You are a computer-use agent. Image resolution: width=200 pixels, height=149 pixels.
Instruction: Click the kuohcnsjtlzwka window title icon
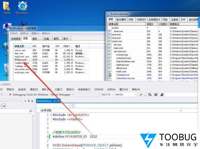pyautogui.click(x=108, y=14)
